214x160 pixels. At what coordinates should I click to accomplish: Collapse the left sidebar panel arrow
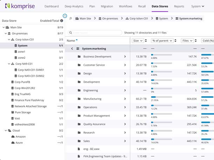tap(65, 16)
